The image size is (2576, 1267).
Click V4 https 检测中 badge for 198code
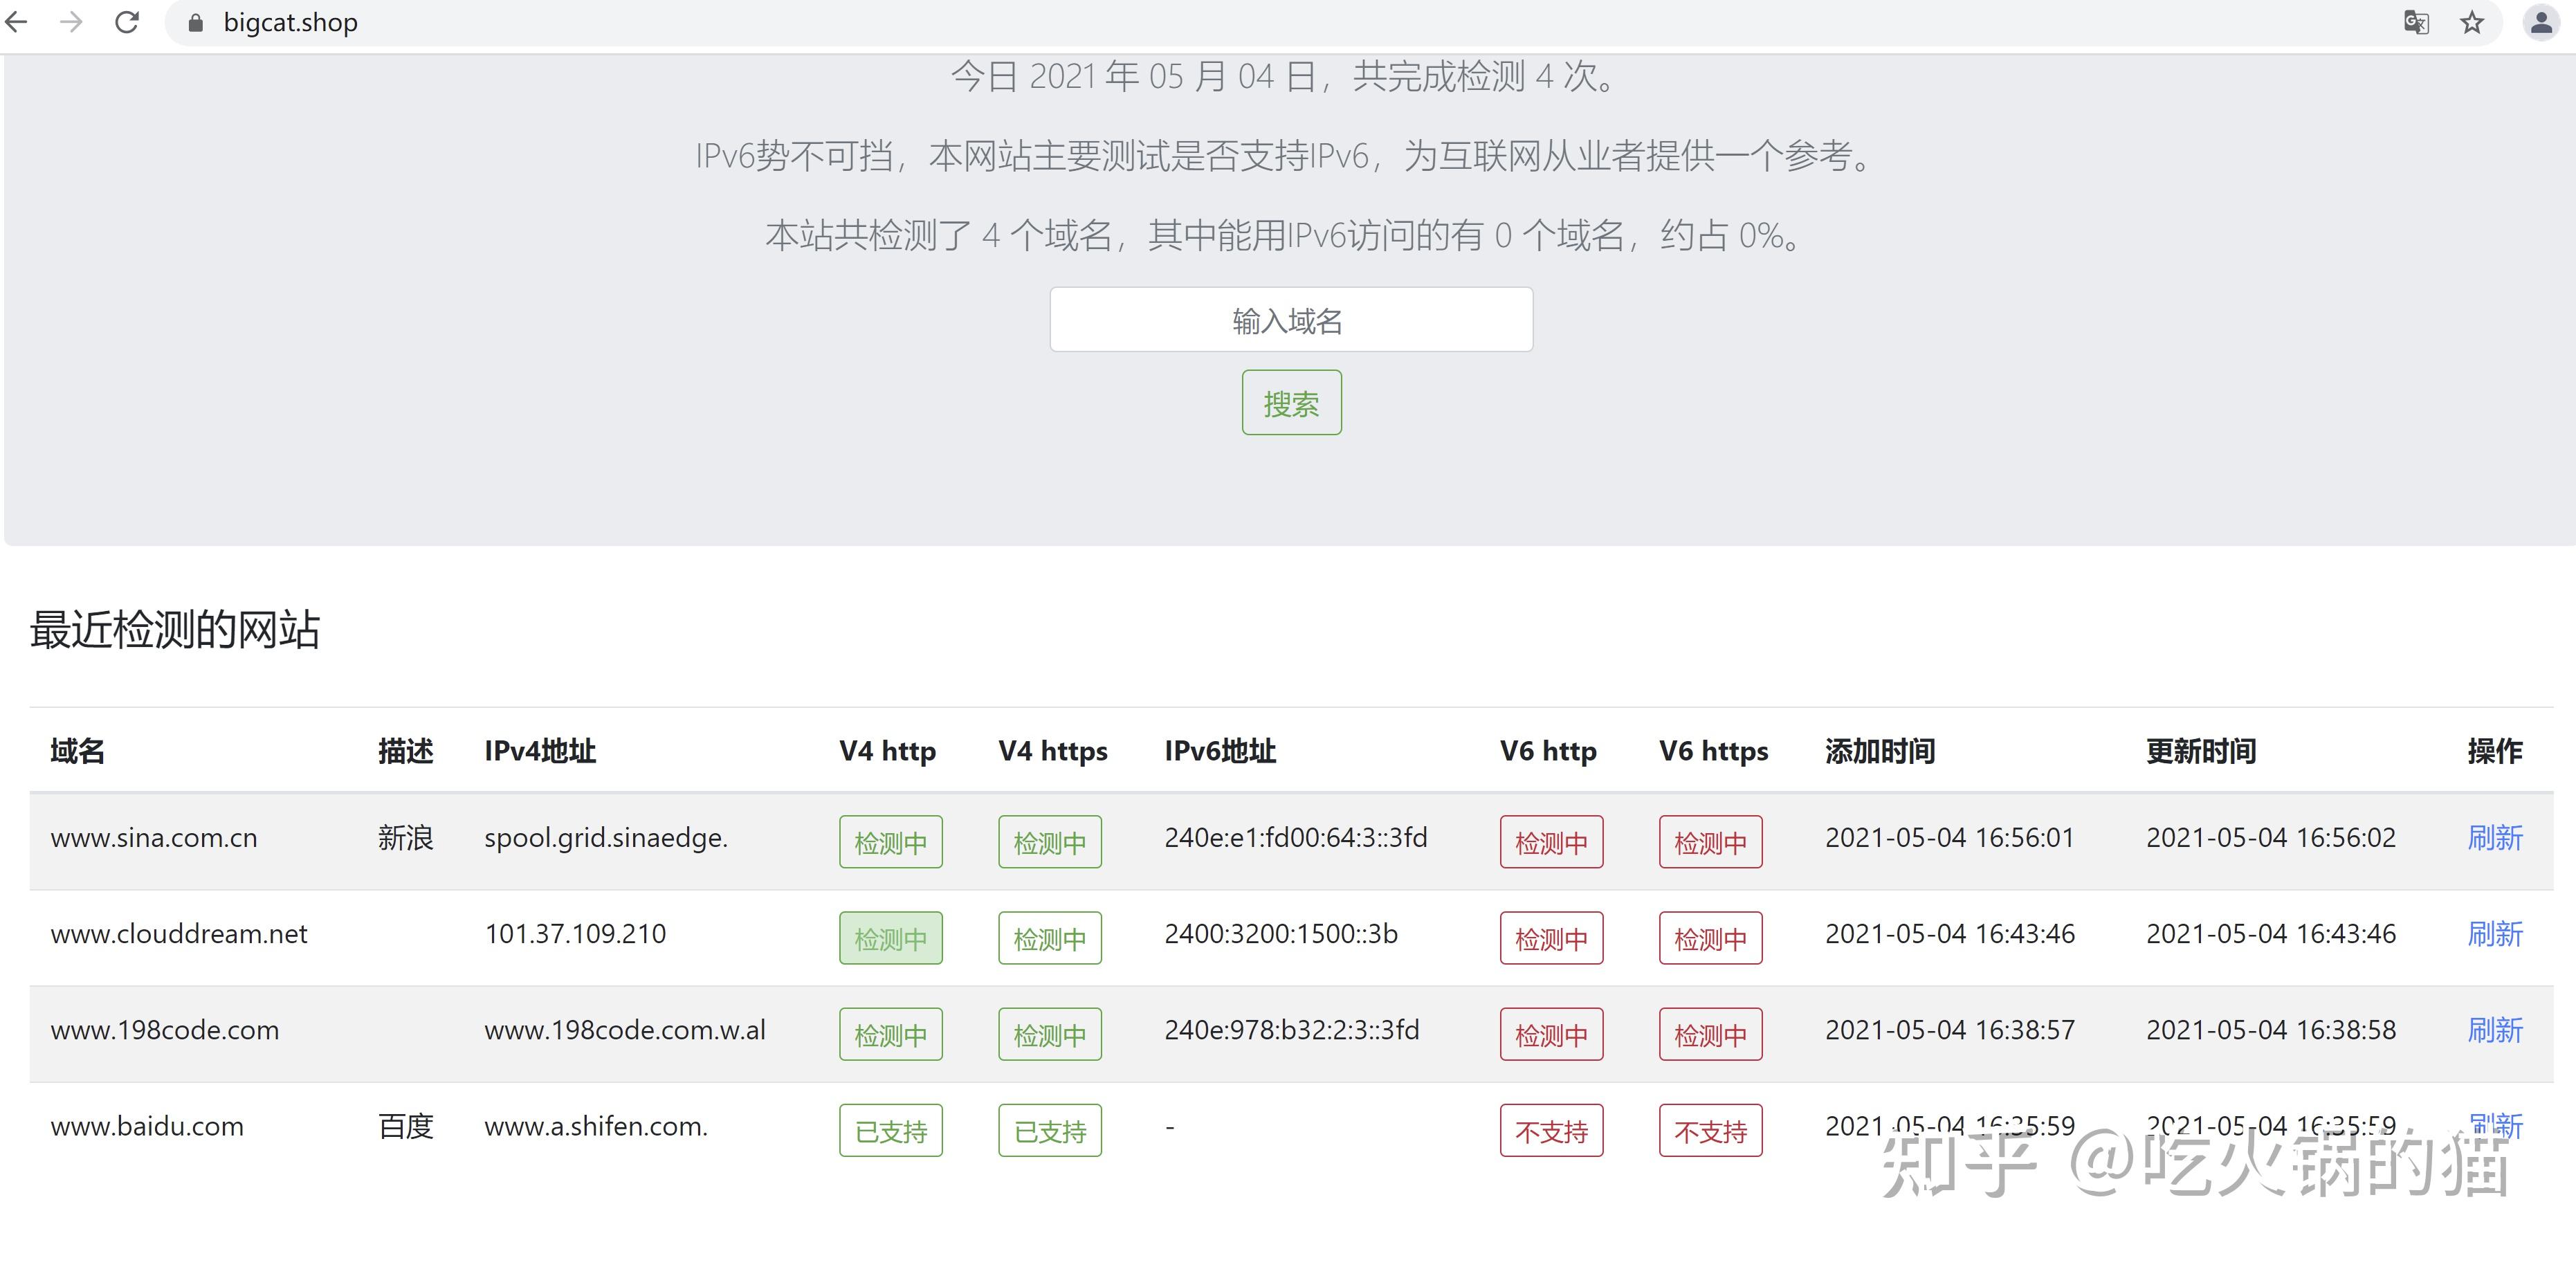click(1049, 1034)
